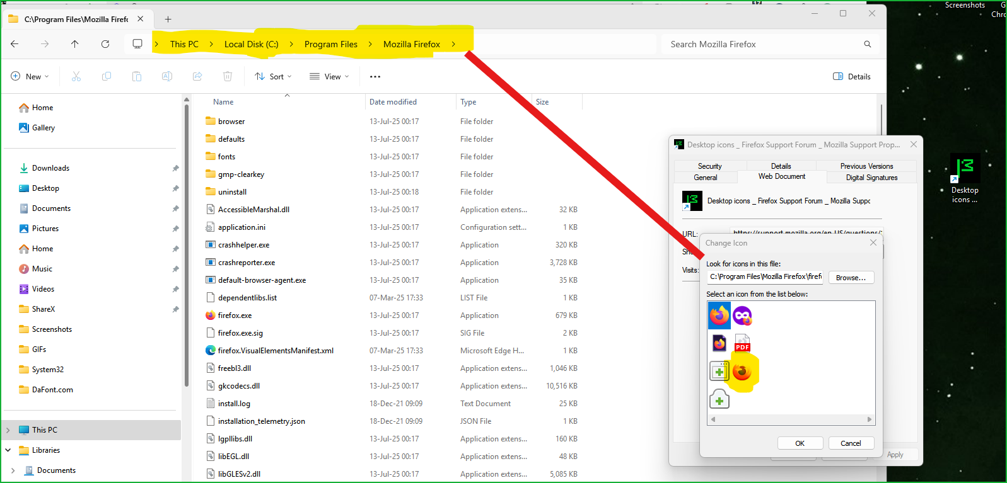Select the new window plus icon

719,372
